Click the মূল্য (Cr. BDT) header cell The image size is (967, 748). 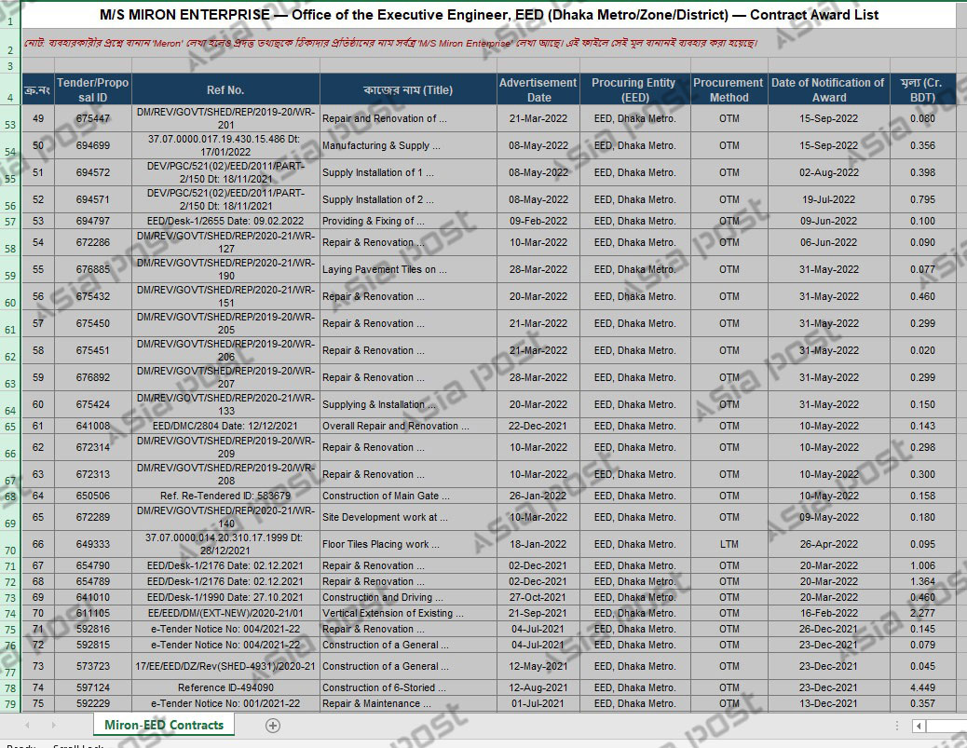point(922,89)
